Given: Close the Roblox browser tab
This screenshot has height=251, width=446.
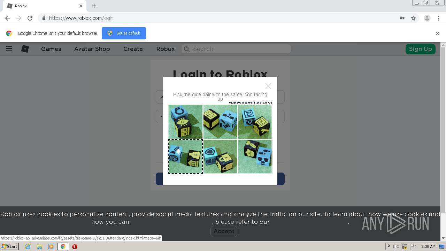Looking at the screenshot, I should pyautogui.click(x=81, y=6).
